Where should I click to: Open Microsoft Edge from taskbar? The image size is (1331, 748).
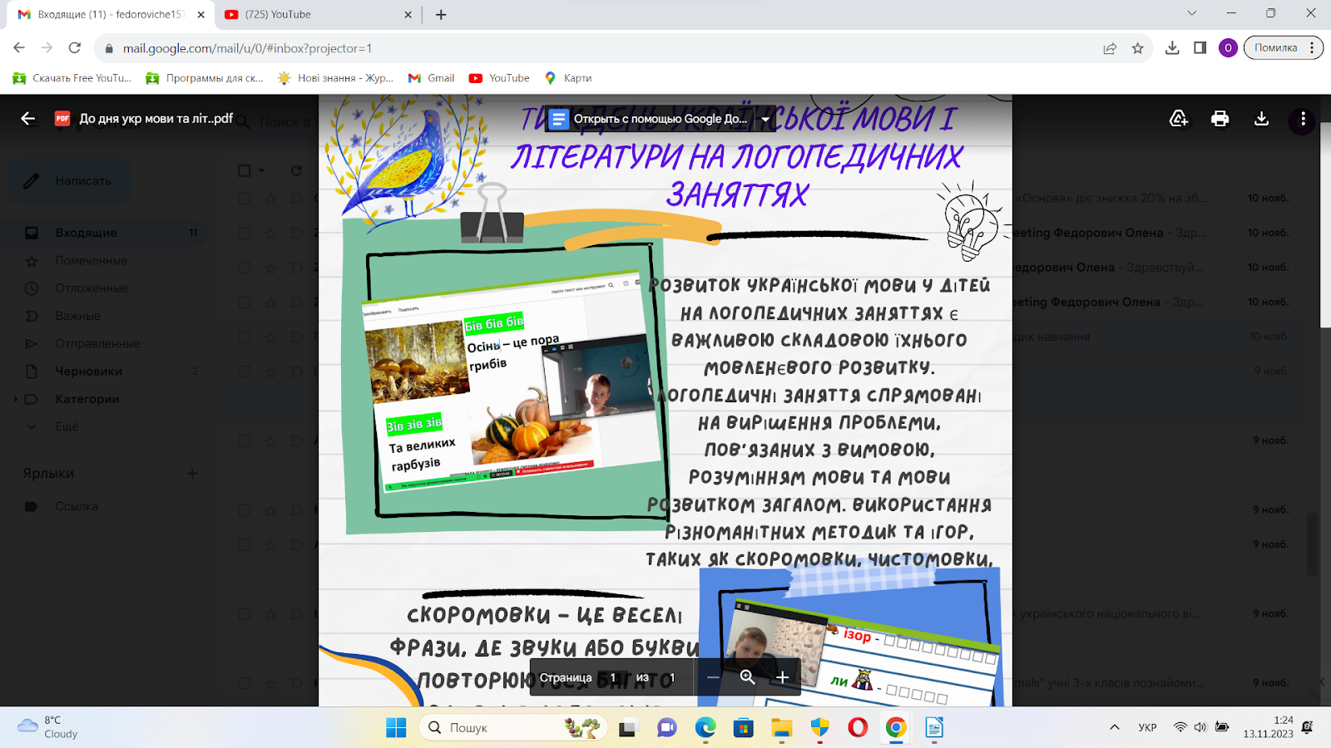point(705,728)
